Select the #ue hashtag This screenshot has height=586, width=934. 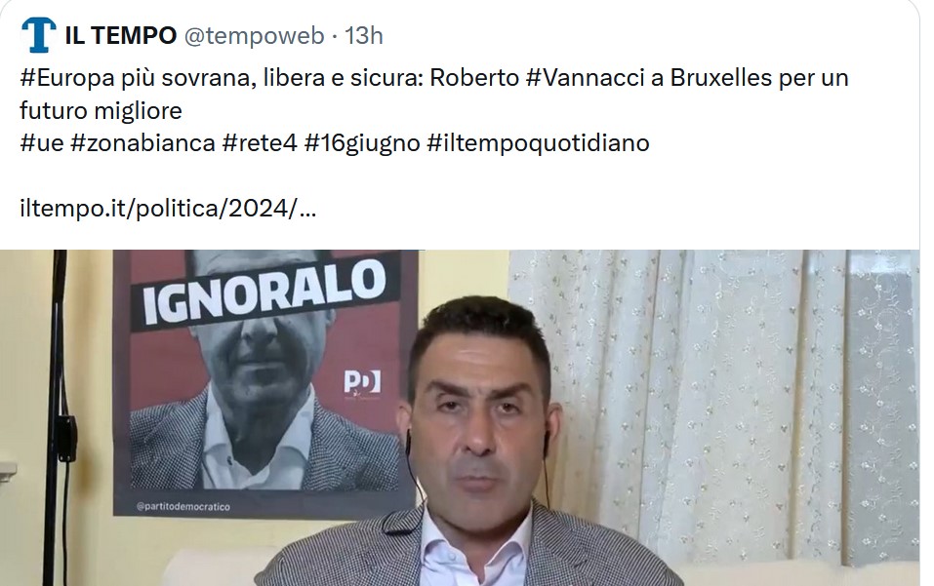click(42, 143)
